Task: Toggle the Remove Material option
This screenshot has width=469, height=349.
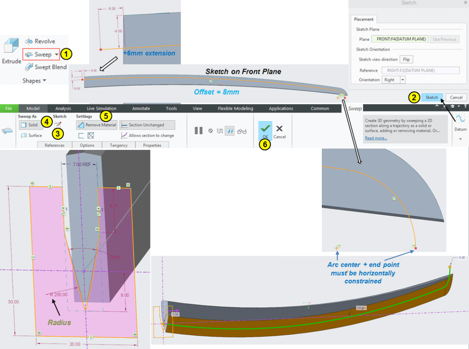Action: [97, 125]
